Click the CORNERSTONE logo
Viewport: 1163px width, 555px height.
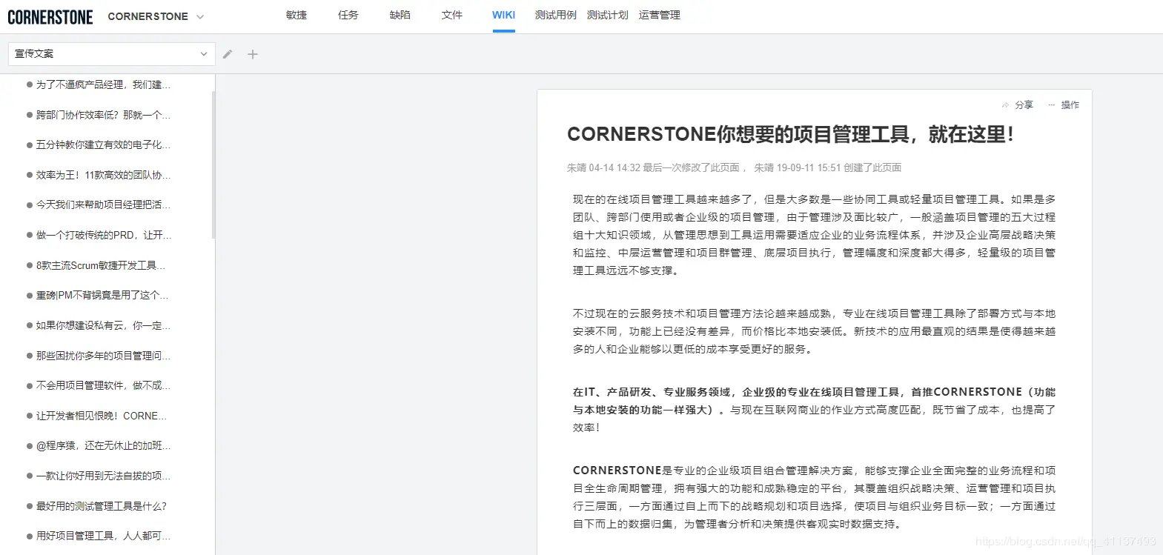click(x=50, y=16)
